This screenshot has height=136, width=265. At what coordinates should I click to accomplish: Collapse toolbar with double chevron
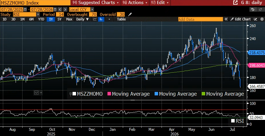click(226, 19)
